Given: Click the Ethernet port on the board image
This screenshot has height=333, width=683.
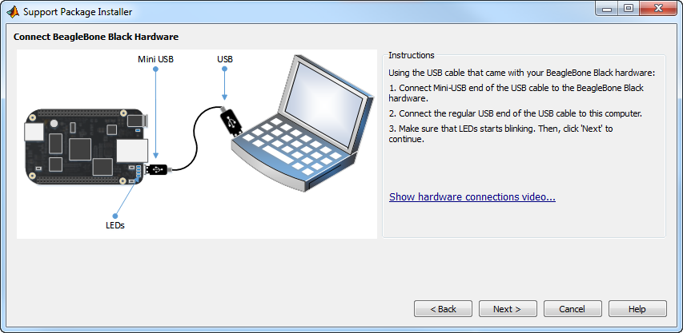Looking at the screenshot, I should point(132,150).
